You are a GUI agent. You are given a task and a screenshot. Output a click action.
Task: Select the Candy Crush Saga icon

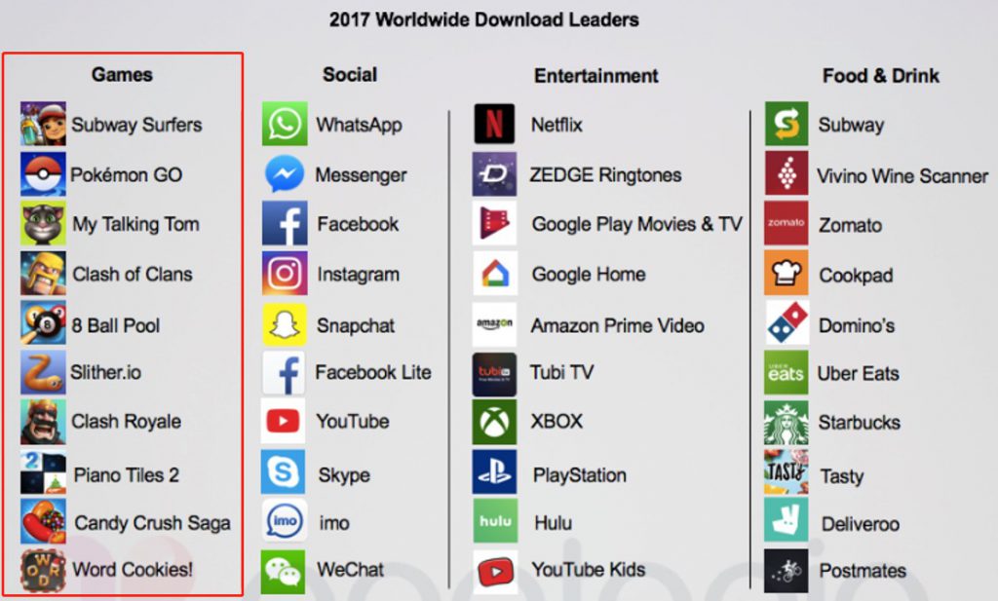[43, 521]
